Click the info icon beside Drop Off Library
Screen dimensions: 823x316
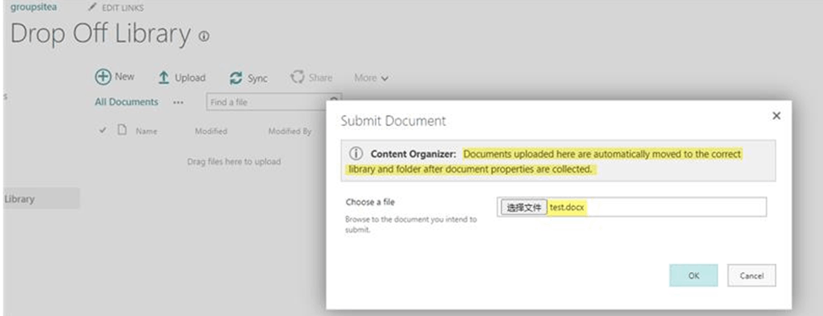coord(203,36)
